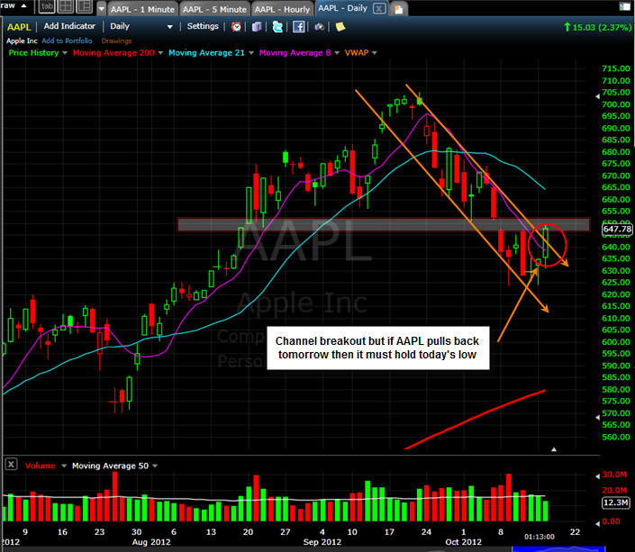635x552 pixels.
Task: Expand the Moving Average 200 dropdown arrow
Action: click(x=160, y=53)
